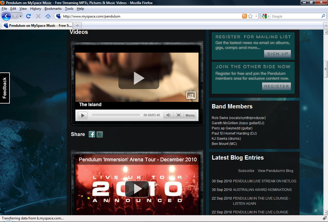The width and height of the screenshot is (328, 222).
Task: Click the text 'Ben Mount (MC)'
Action: coord(224,144)
